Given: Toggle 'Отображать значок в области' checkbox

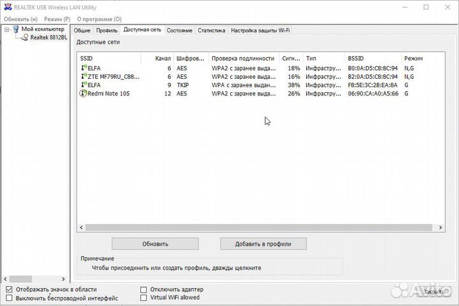Looking at the screenshot, I should pos(9,289).
